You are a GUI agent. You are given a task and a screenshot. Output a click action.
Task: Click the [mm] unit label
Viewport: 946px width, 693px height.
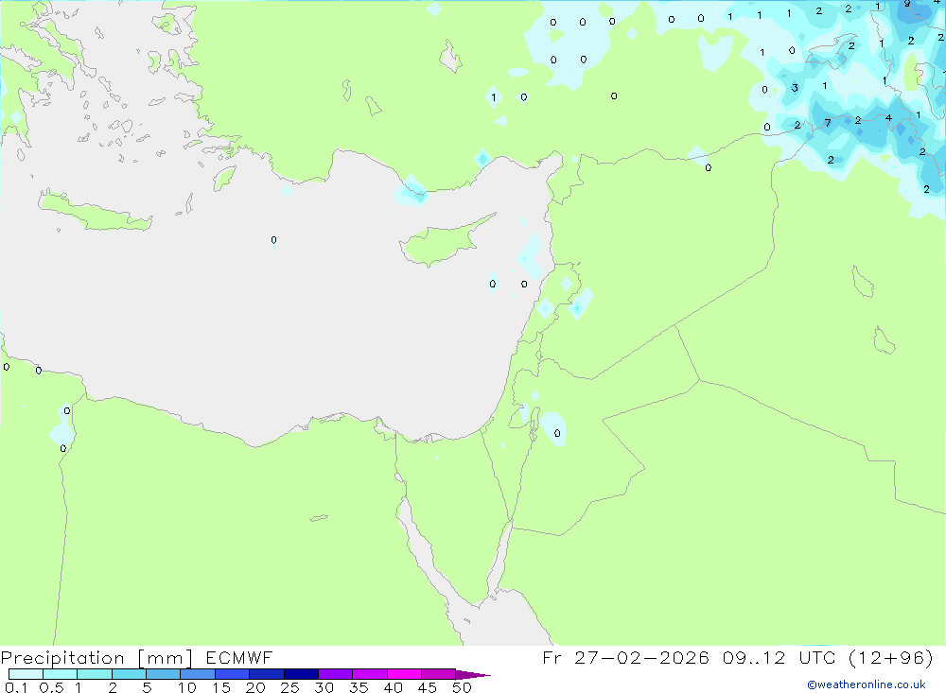pos(165,657)
